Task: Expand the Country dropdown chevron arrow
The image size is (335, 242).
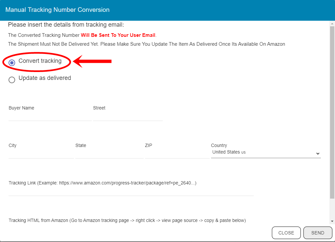Action: [318, 154]
